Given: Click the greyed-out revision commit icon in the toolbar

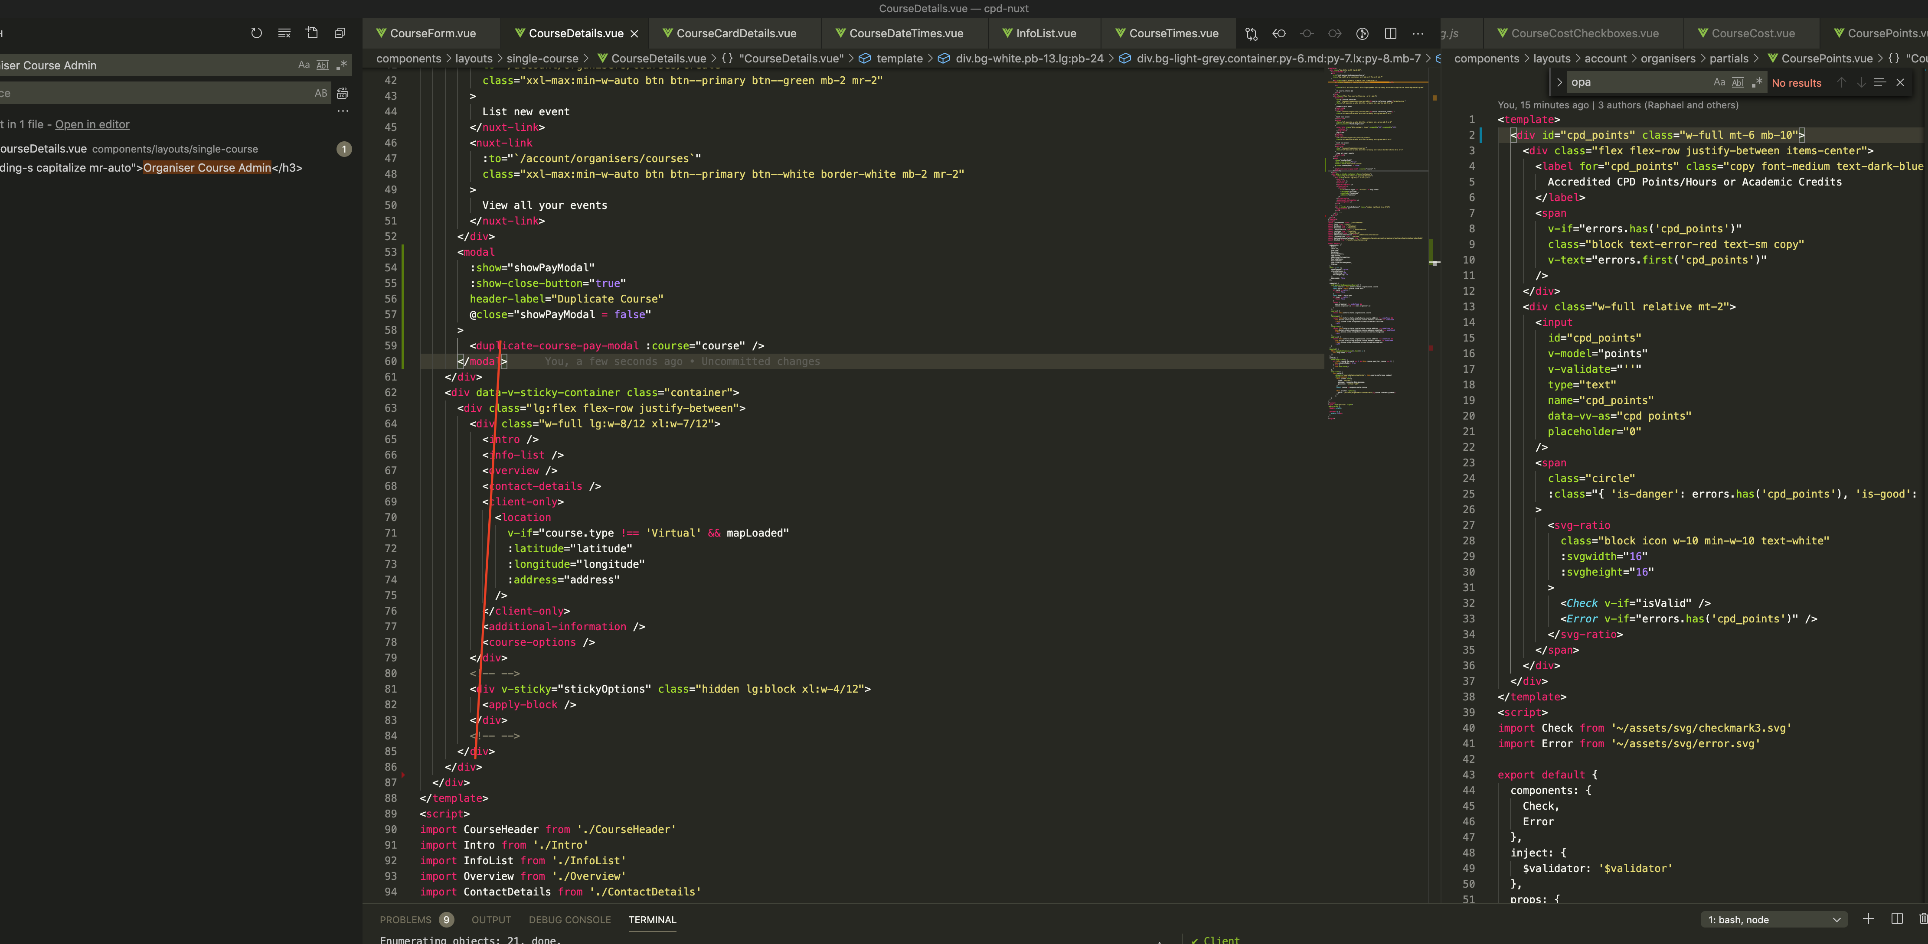Looking at the screenshot, I should (x=1307, y=33).
